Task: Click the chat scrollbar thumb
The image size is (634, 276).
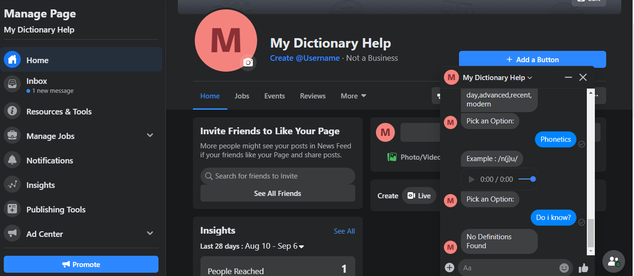Action: pyautogui.click(x=591, y=233)
